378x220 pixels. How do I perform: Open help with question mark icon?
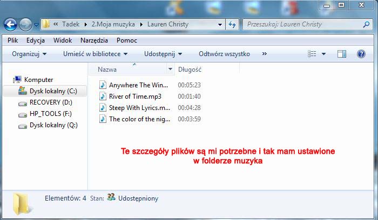[x=361, y=54]
